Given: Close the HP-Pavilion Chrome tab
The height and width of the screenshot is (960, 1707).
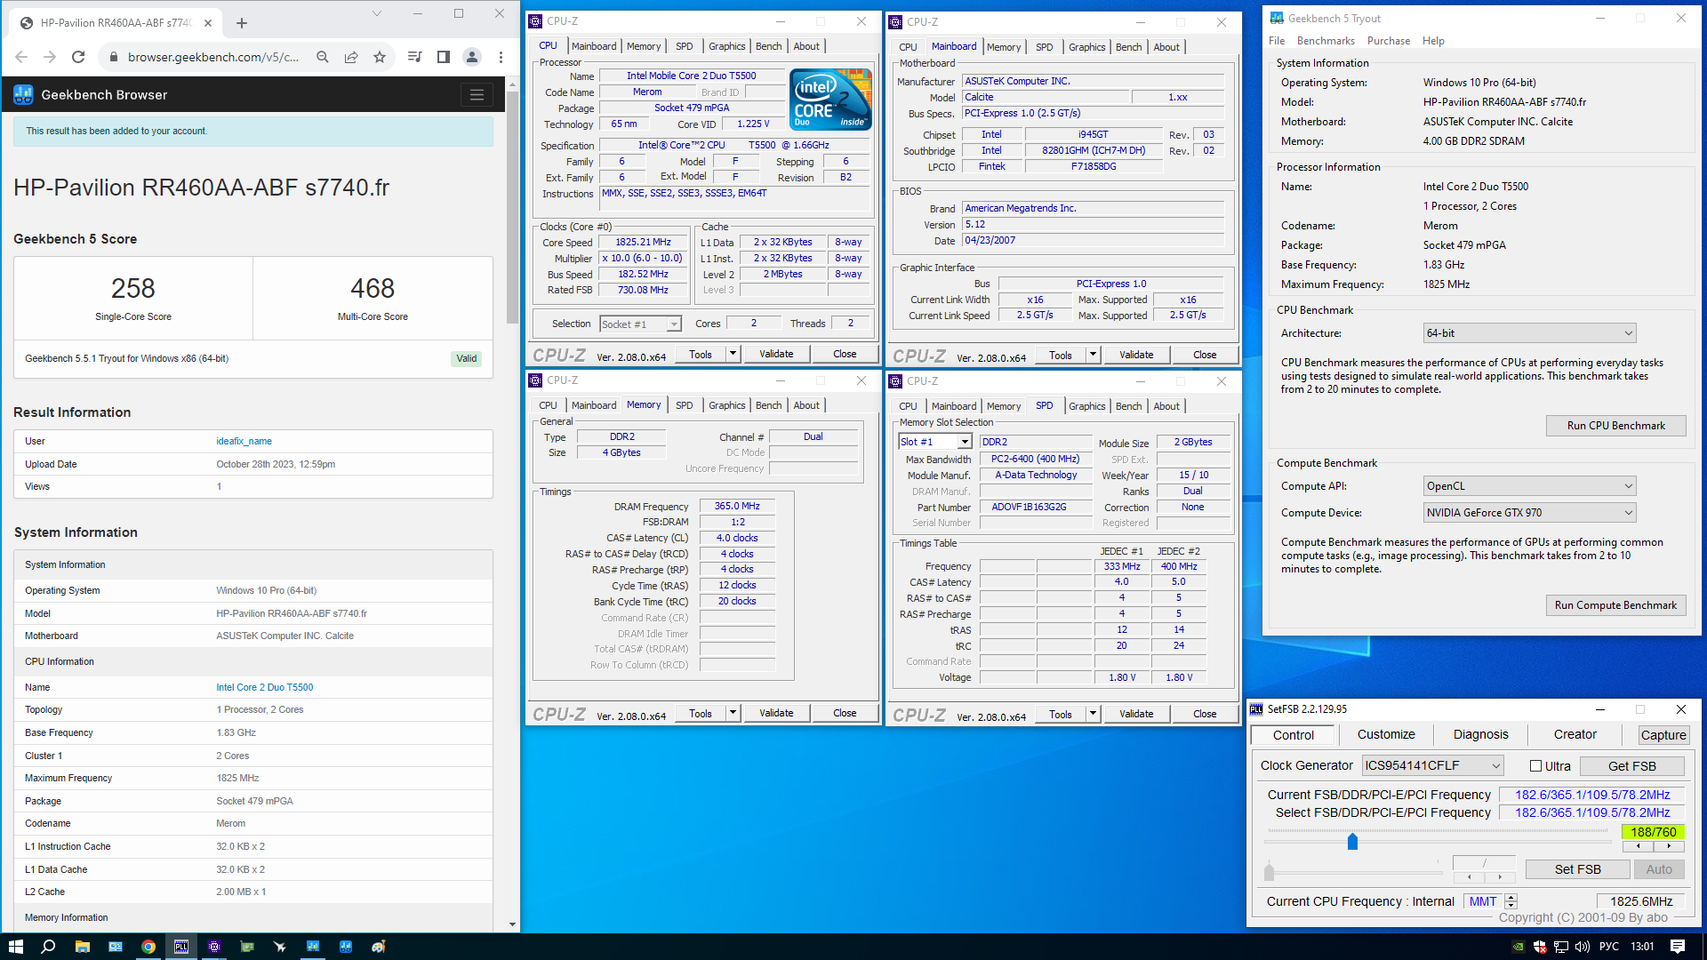Looking at the screenshot, I should [x=208, y=23].
